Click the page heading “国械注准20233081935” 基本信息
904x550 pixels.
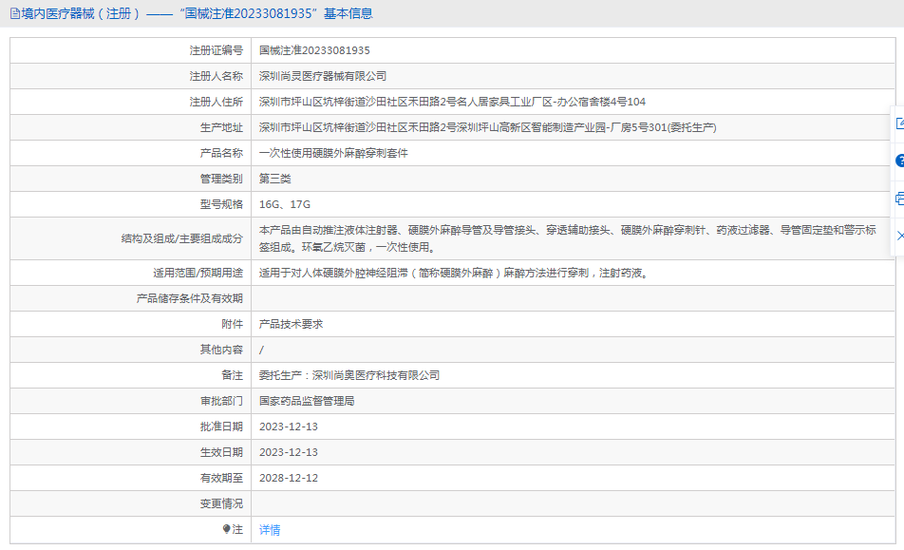point(275,14)
